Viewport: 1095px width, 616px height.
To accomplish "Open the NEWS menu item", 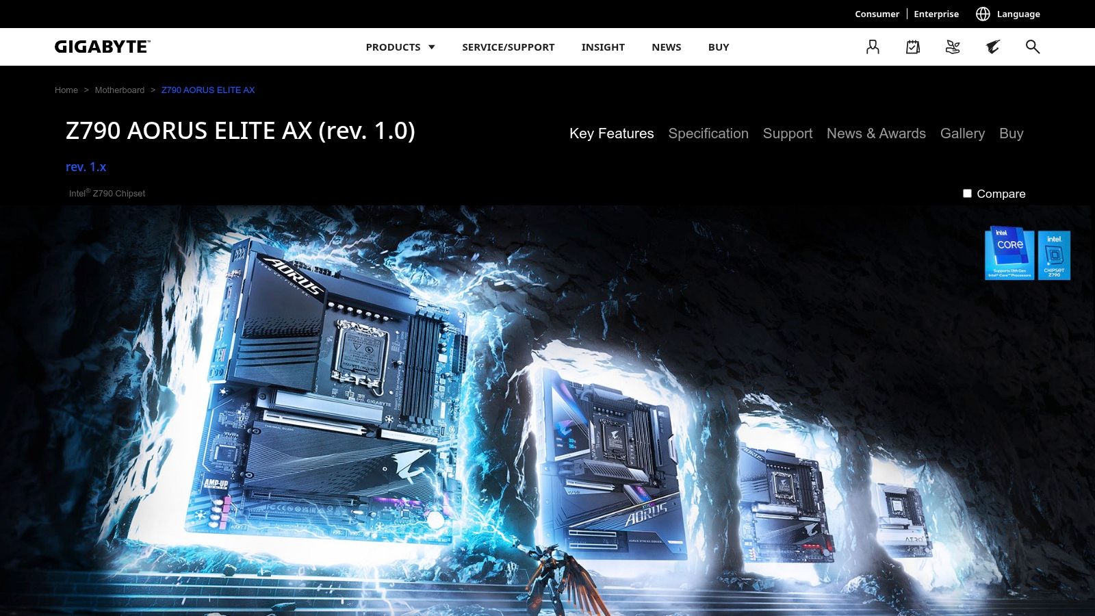I will pyautogui.click(x=667, y=47).
